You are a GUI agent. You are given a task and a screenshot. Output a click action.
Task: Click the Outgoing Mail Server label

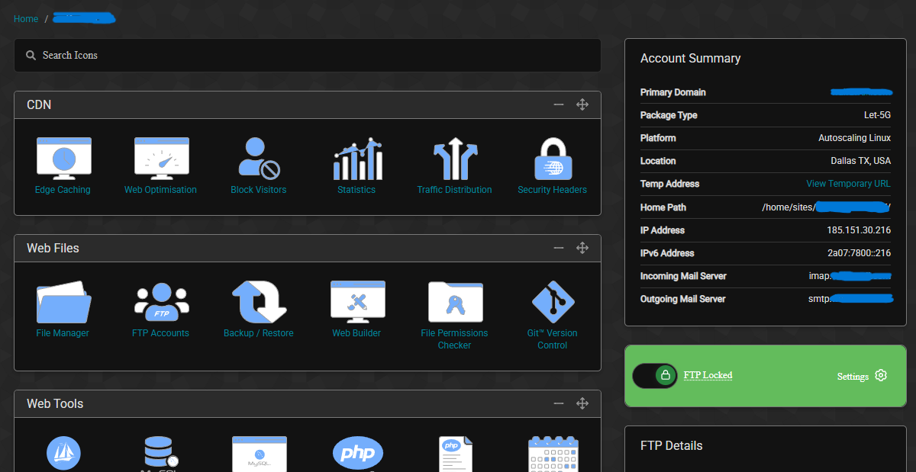tap(682, 299)
